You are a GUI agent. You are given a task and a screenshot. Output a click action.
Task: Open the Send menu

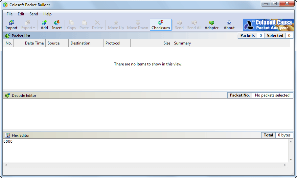pyautogui.click(x=34, y=14)
